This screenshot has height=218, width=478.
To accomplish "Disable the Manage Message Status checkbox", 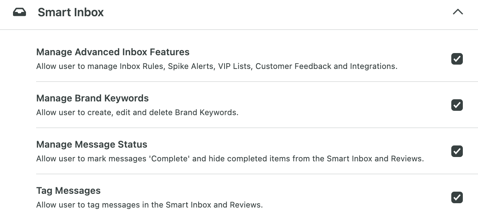I will click(x=457, y=151).
